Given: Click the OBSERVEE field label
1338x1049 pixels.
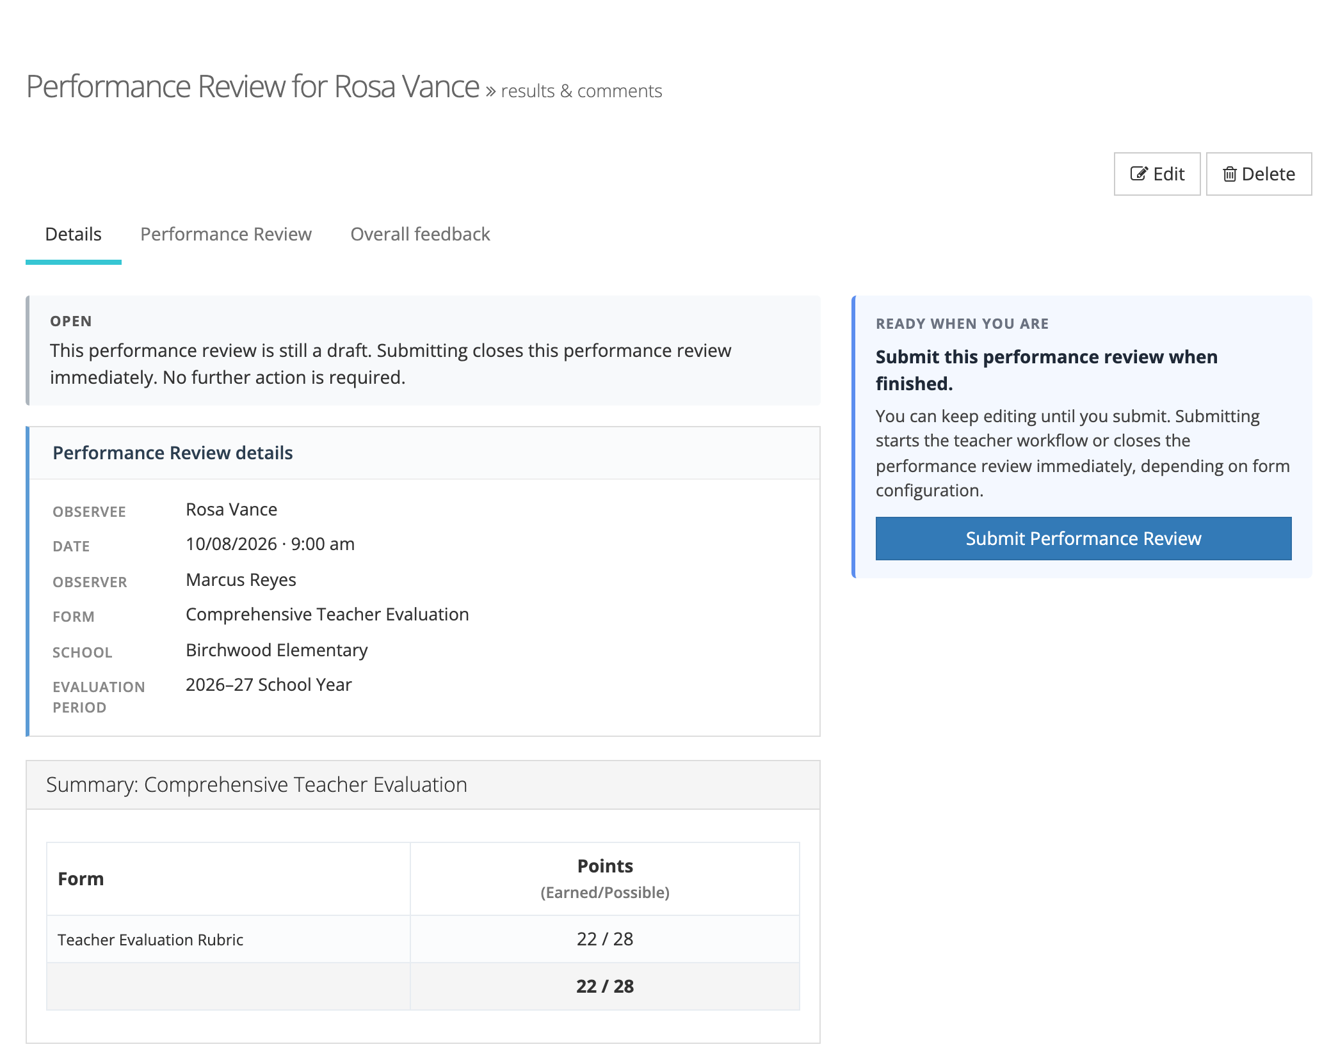Looking at the screenshot, I should (89, 512).
